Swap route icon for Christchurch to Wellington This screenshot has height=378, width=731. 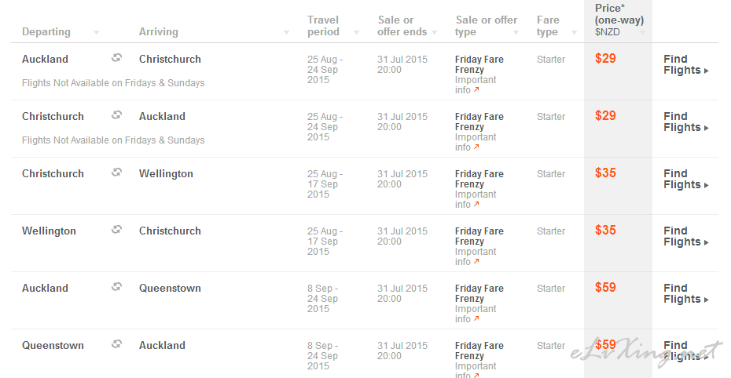(x=116, y=173)
